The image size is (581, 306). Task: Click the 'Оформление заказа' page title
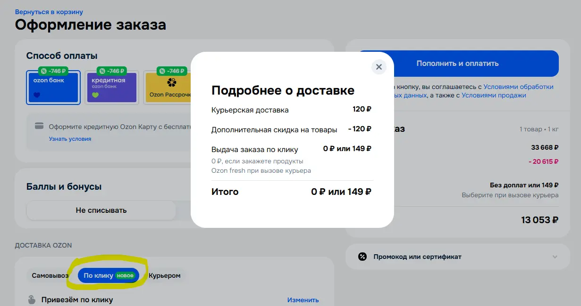[x=91, y=24]
